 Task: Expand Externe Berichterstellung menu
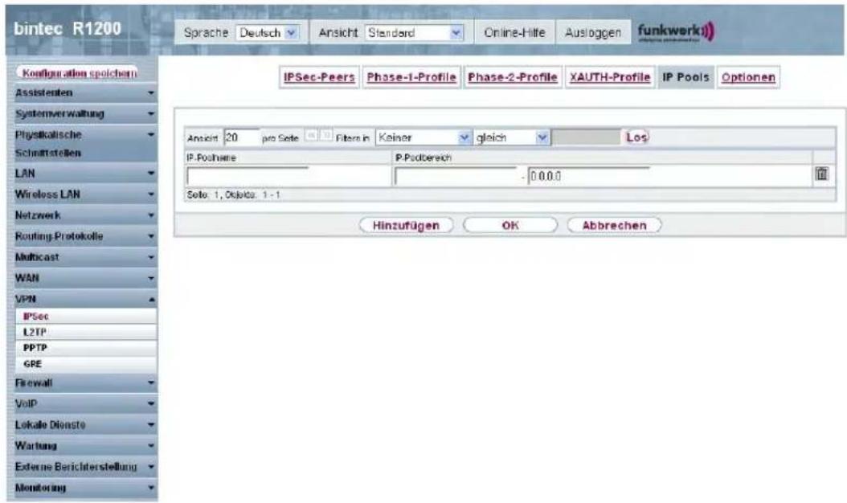point(85,467)
